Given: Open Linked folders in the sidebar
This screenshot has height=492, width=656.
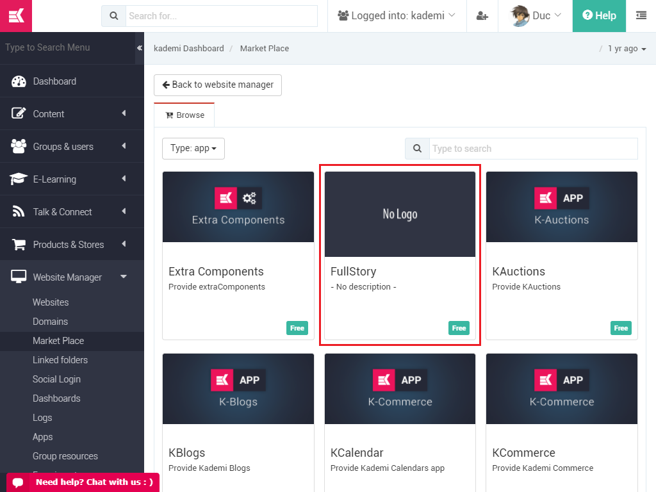Looking at the screenshot, I should pyautogui.click(x=60, y=360).
